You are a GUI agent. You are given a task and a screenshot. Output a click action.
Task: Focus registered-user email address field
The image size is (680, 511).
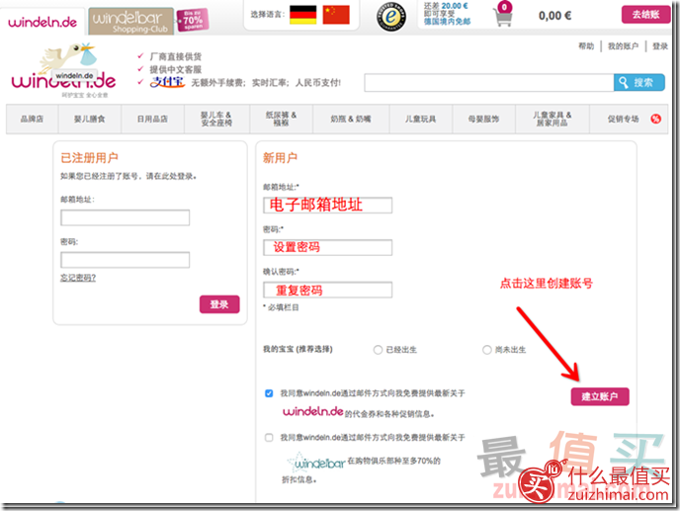pyautogui.click(x=125, y=217)
